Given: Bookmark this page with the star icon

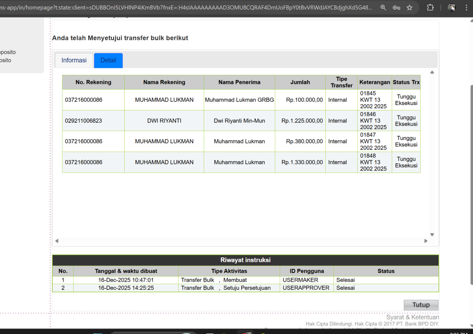Looking at the screenshot, I should pyautogui.click(x=410, y=7).
